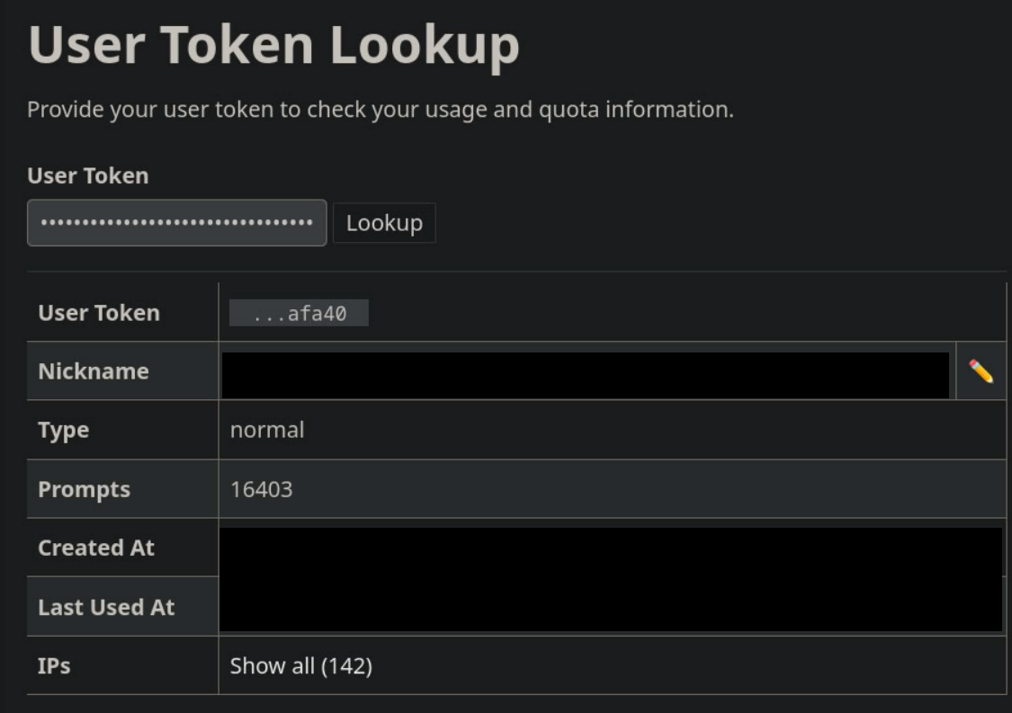Select the Last Used At row header cell

click(106, 607)
